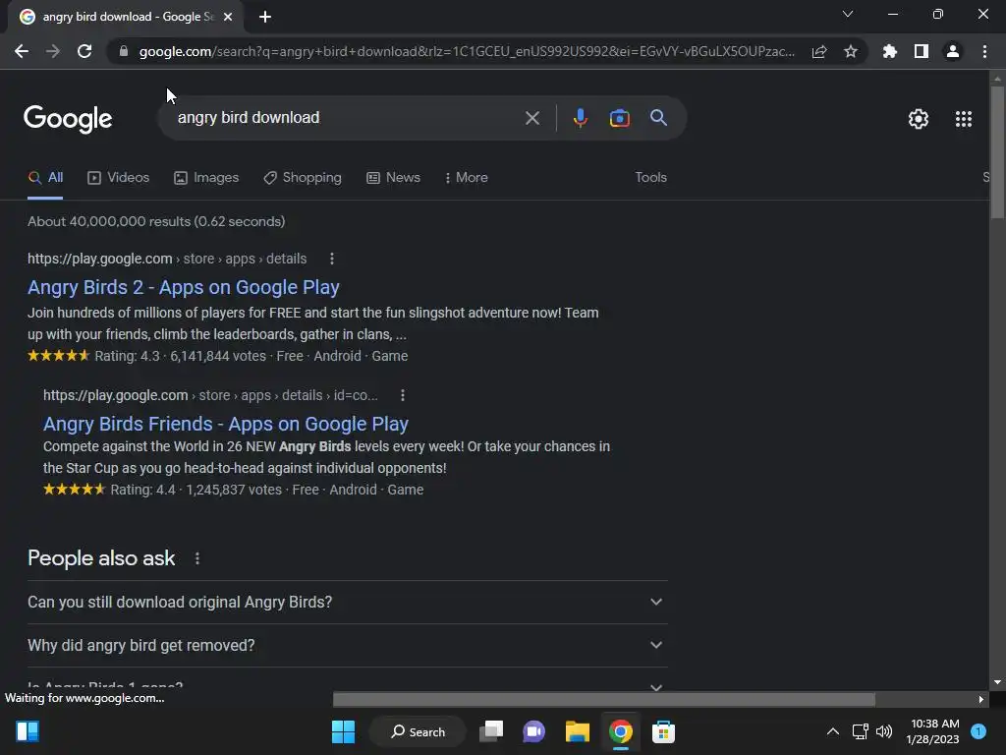The height and width of the screenshot is (755, 1006).
Task: Open File Explorer from taskbar
Action: (578, 731)
